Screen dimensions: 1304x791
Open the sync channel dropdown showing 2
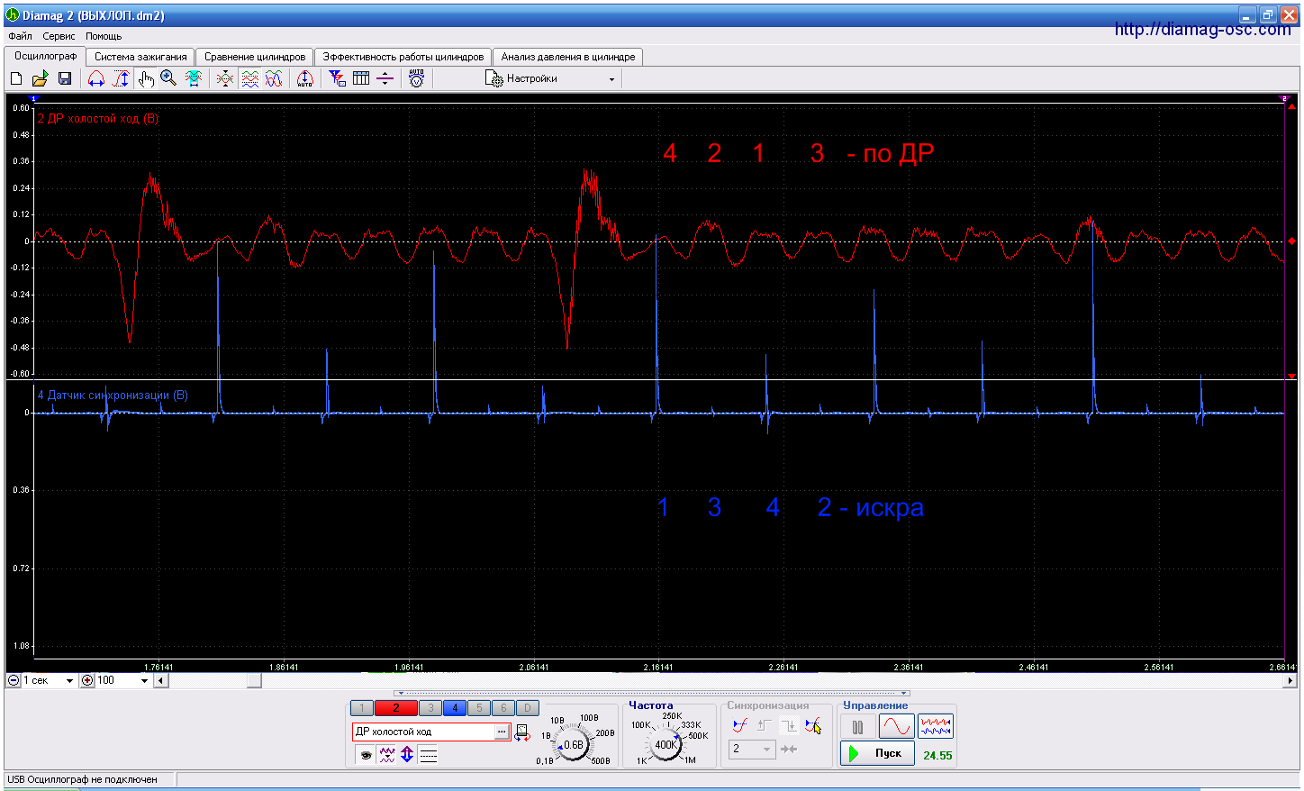tap(752, 749)
